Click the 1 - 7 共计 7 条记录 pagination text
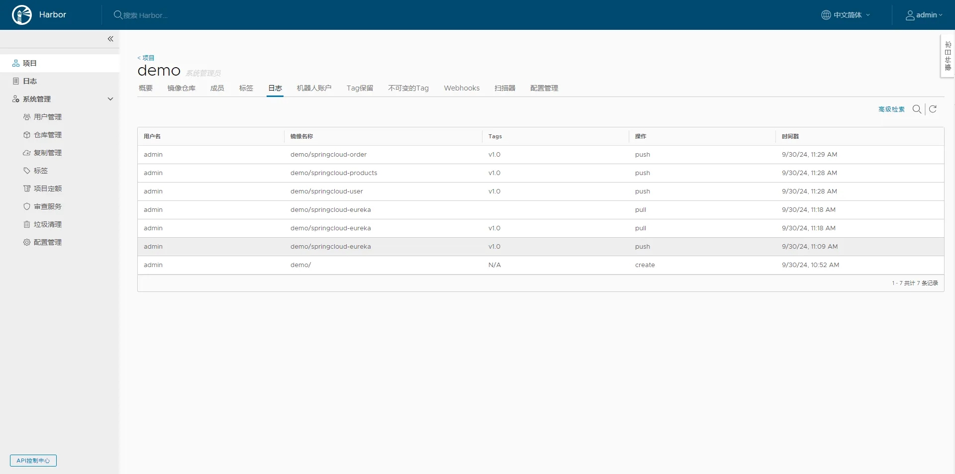Screen dimensions: 955x474 click(915, 283)
